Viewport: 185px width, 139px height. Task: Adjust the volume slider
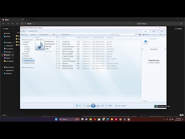[108, 106]
